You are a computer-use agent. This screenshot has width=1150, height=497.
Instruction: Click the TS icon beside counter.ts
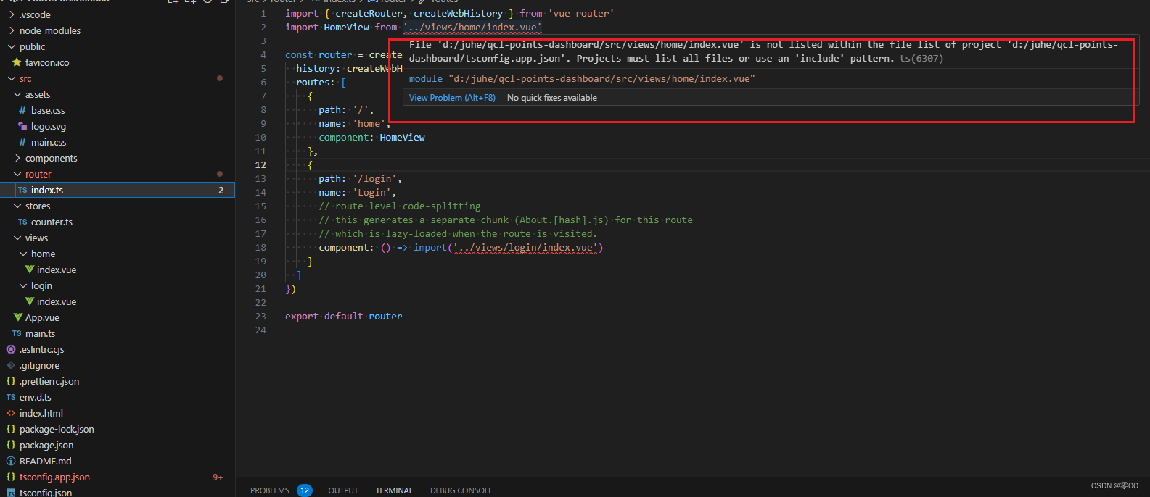pos(22,222)
